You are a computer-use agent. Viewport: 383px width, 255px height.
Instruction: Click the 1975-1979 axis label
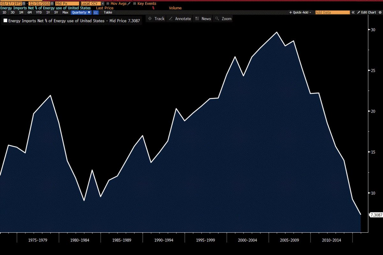point(38,240)
